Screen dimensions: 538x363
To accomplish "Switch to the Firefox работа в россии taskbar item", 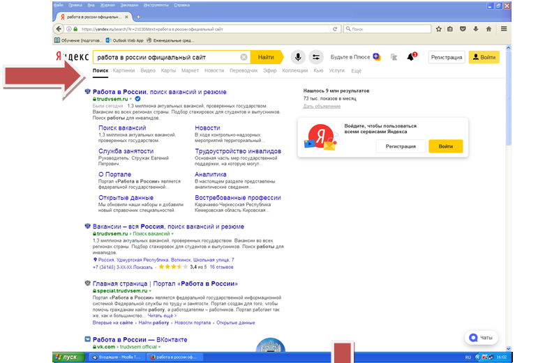I will coord(174,357).
